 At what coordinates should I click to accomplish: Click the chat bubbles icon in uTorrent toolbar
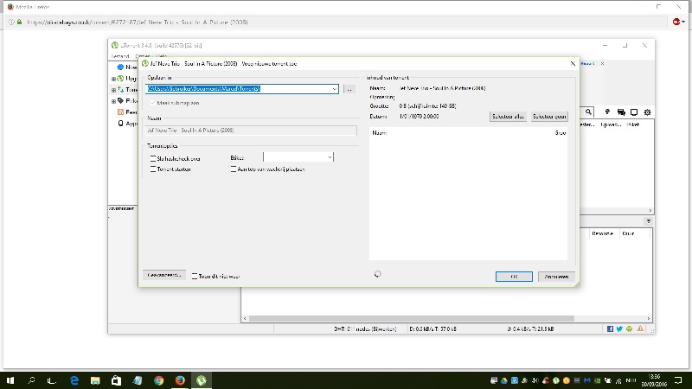pos(621,112)
